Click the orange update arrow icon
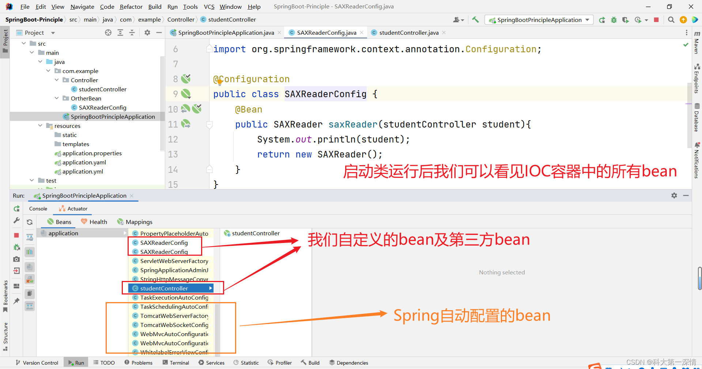The height and width of the screenshot is (369, 702). tap(683, 20)
